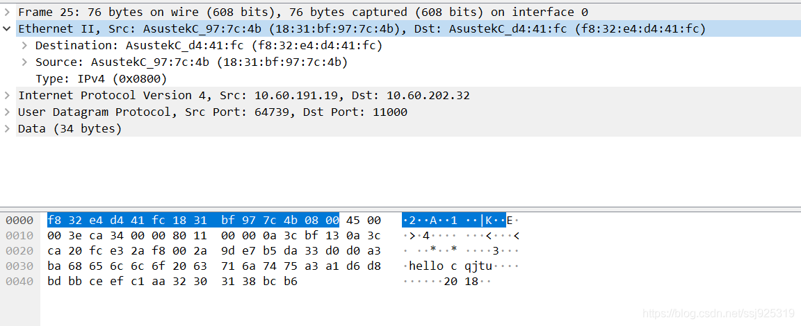Click hex offset 0000 in bytes pane
The width and height of the screenshot is (801, 326).
tap(19, 221)
